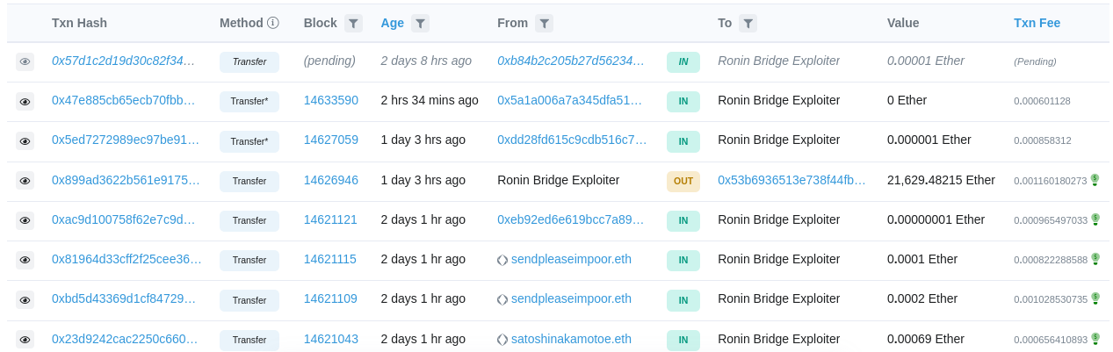Preview transaction 0x47e885cb65ecb70fbb details
Viewport: 1113px width, 352px height.
click(25, 102)
